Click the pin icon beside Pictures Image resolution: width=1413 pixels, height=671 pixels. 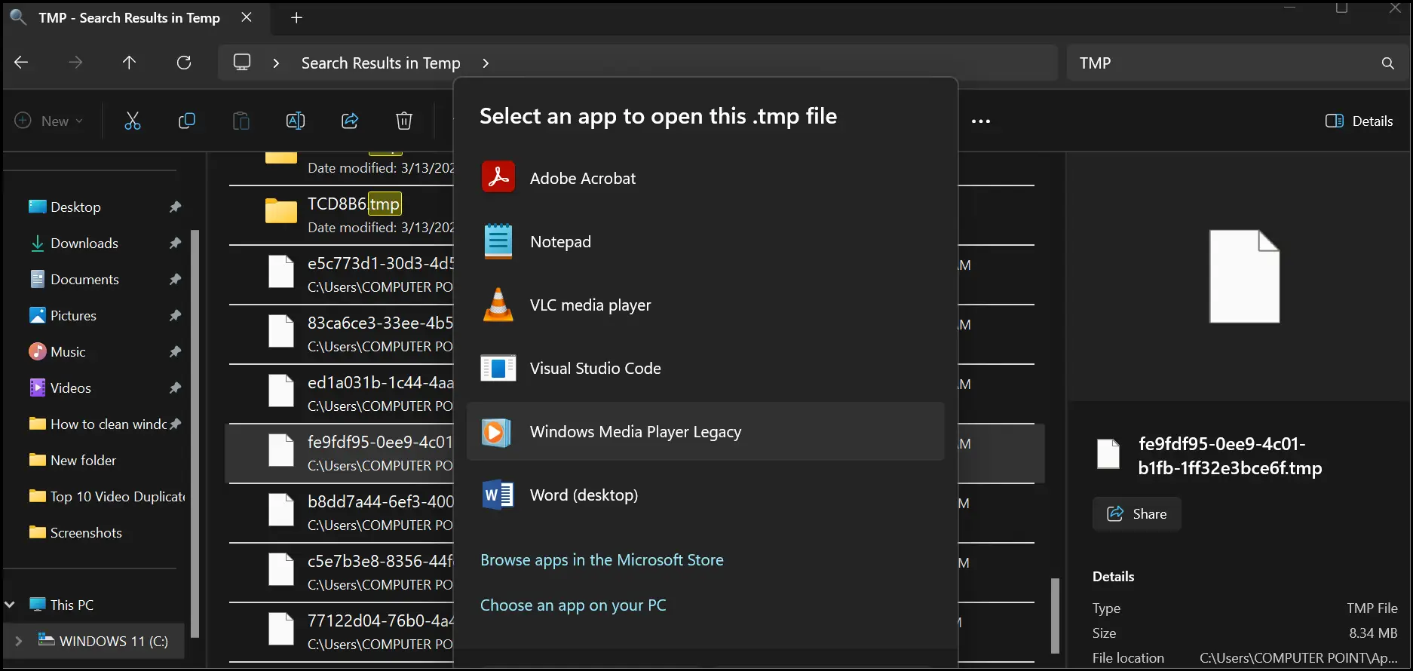click(x=175, y=315)
